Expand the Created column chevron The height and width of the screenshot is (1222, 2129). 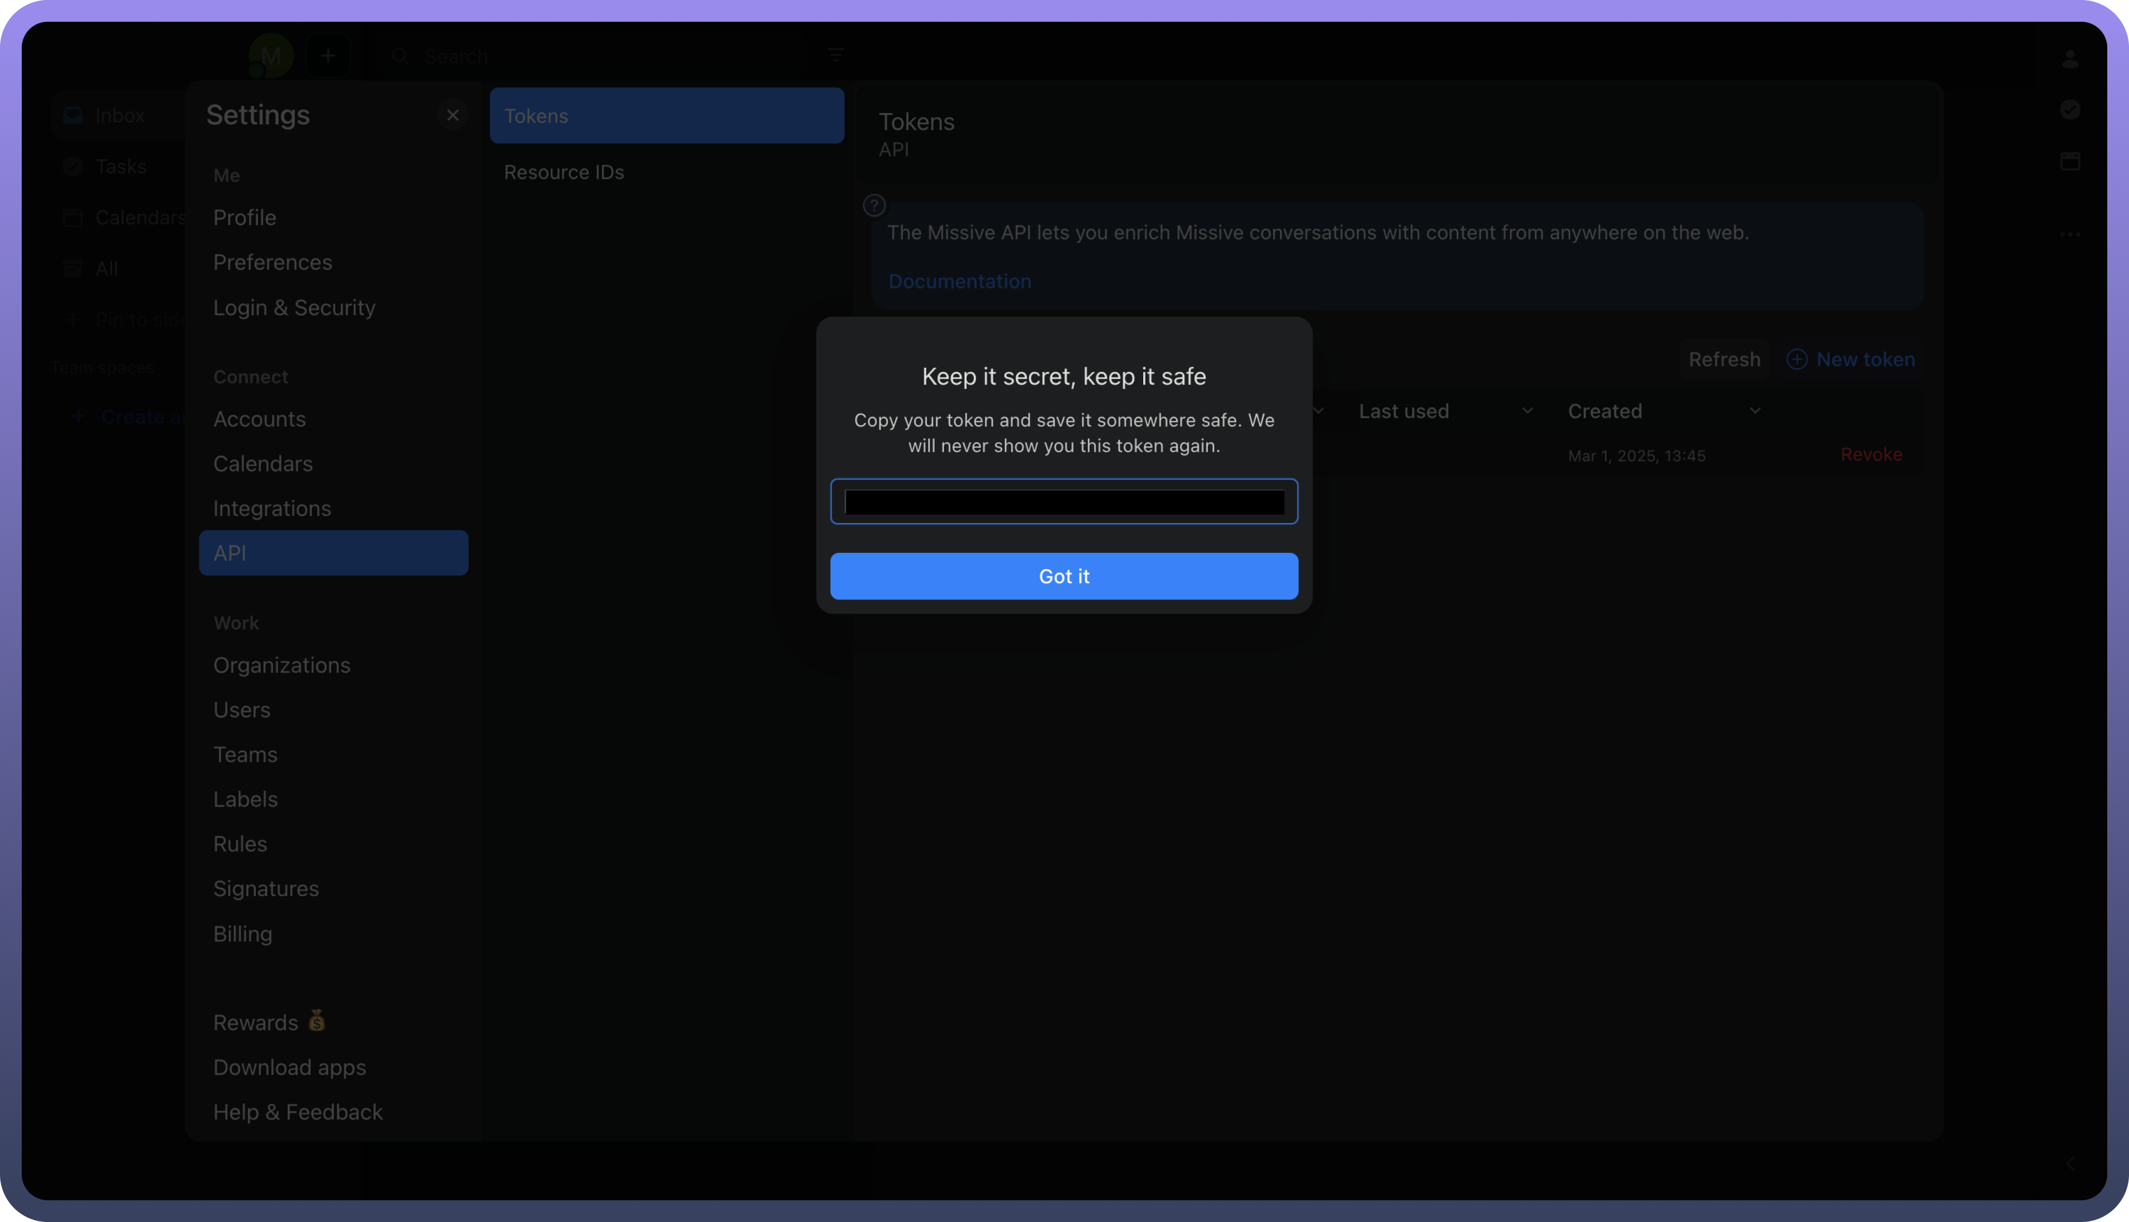(x=1755, y=411)
